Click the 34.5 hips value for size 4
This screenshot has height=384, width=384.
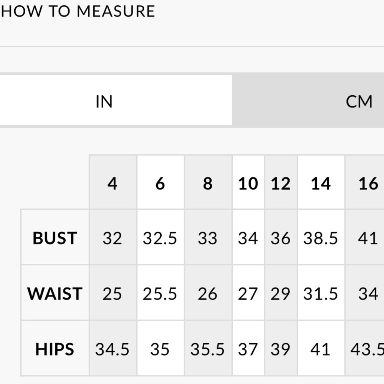click(113, 348)
